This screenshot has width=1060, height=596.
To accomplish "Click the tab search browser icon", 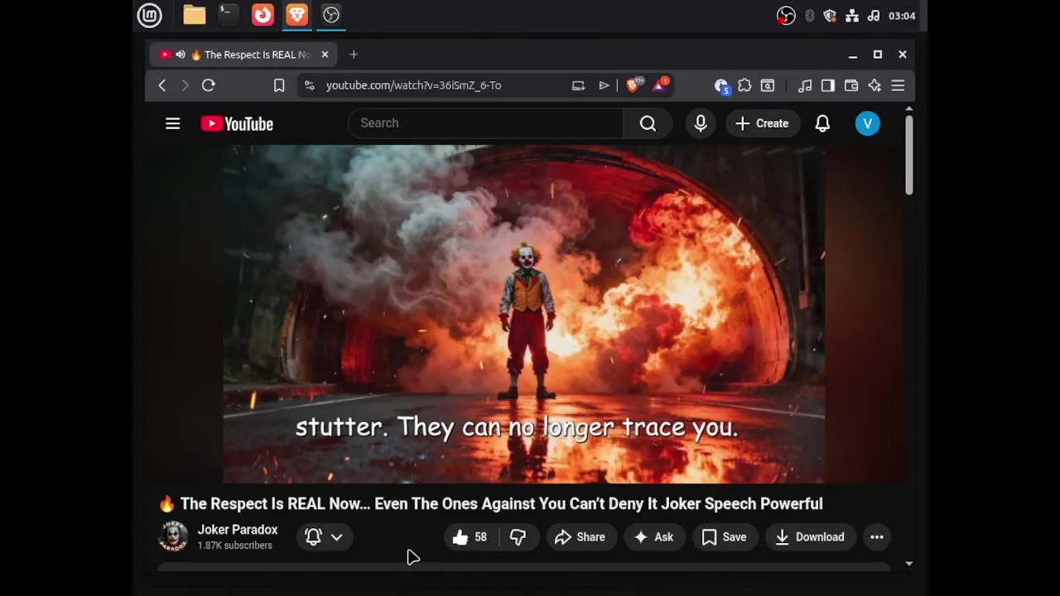I will pos(768,85).
